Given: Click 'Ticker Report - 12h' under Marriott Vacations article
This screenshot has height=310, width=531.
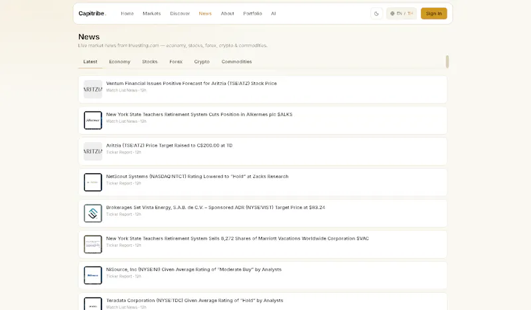Looking at the screenshot, I should click(123, 246).
